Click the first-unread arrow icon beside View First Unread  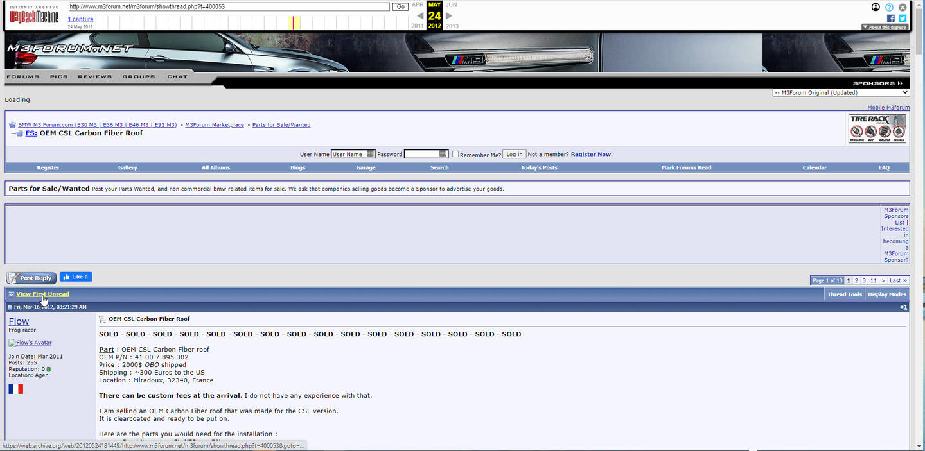[12, 294]
